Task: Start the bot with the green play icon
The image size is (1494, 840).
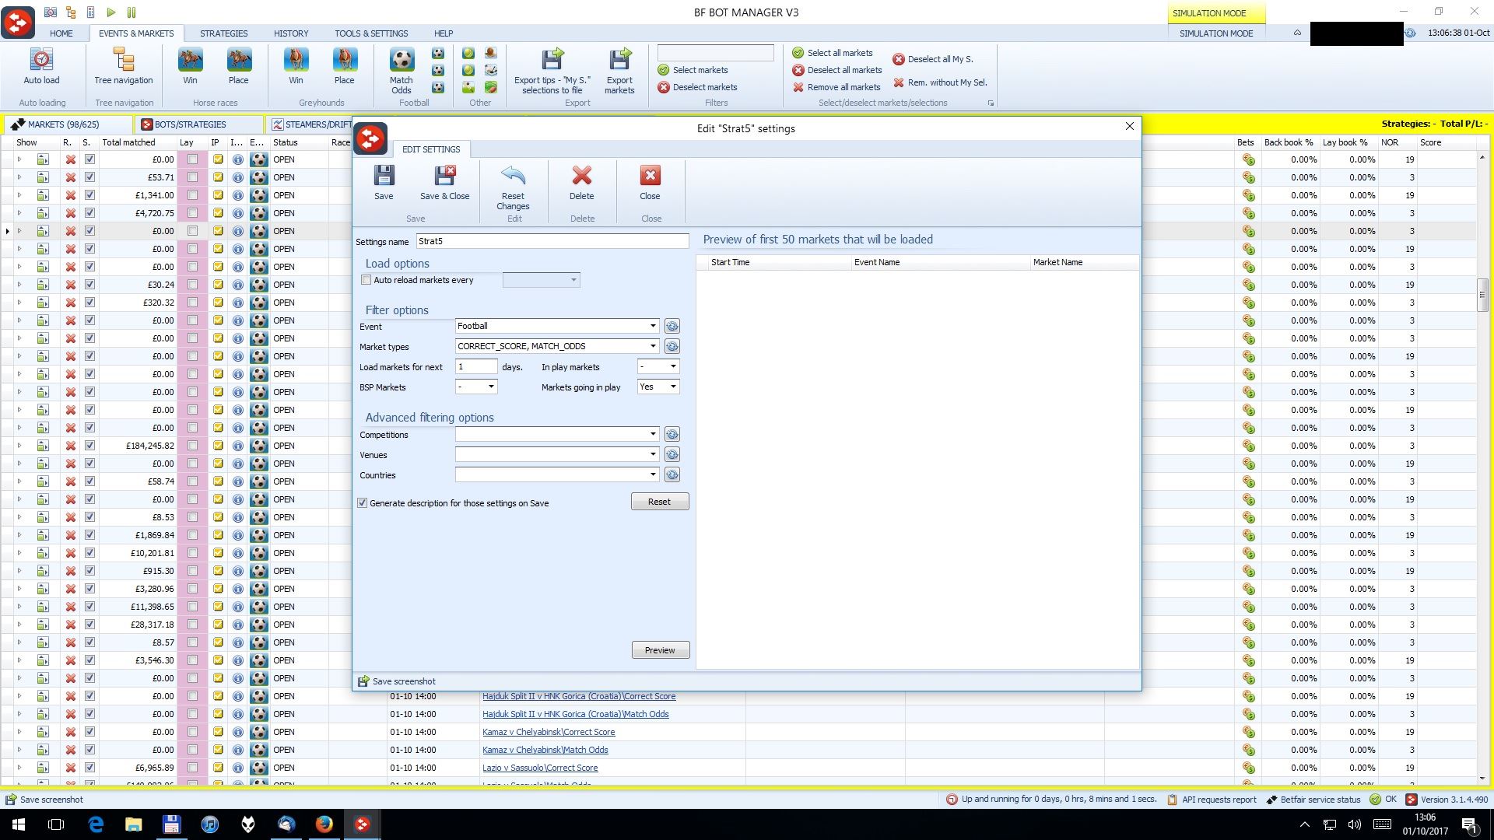Action: tap(111, 12)
